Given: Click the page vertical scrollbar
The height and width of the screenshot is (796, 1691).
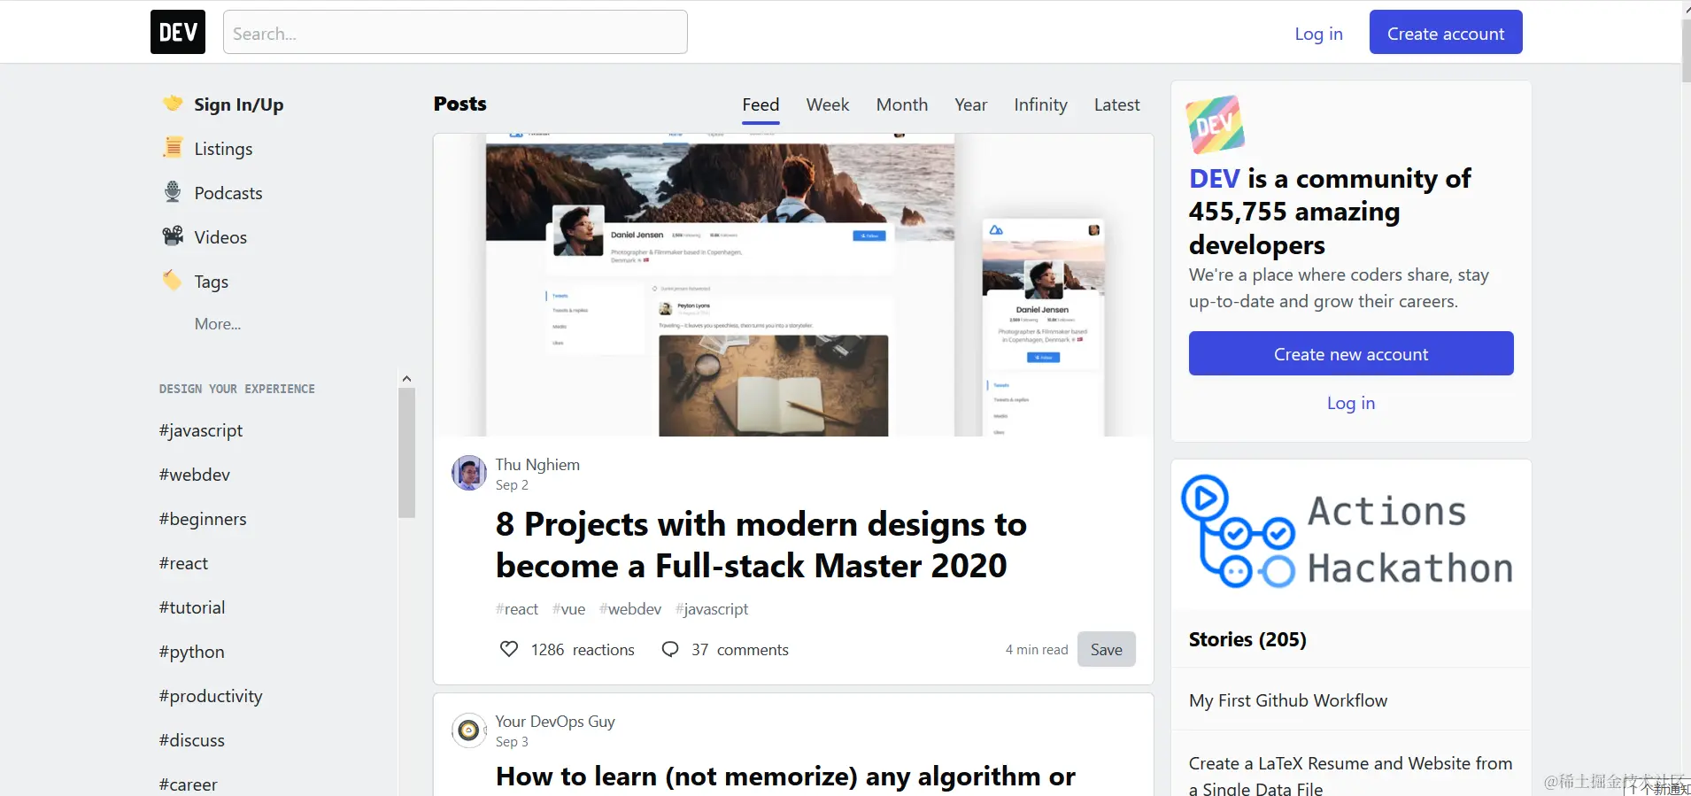Looking at the screenshot, I should pos(1686,50).
